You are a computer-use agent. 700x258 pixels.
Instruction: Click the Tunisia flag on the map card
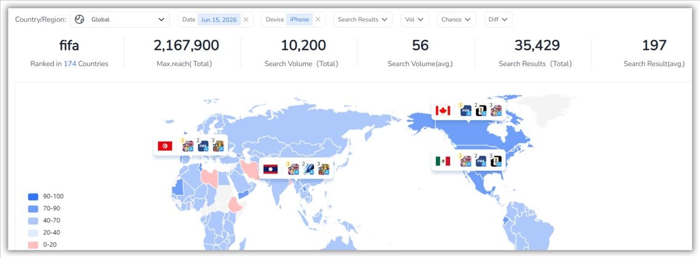165,146
